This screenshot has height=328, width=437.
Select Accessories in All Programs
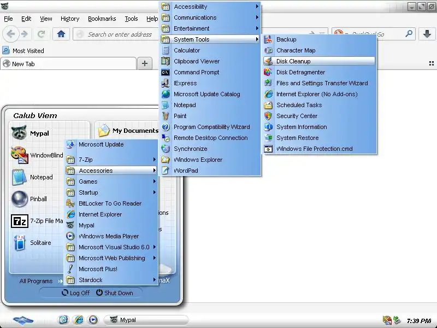click(x=111, y=171)
